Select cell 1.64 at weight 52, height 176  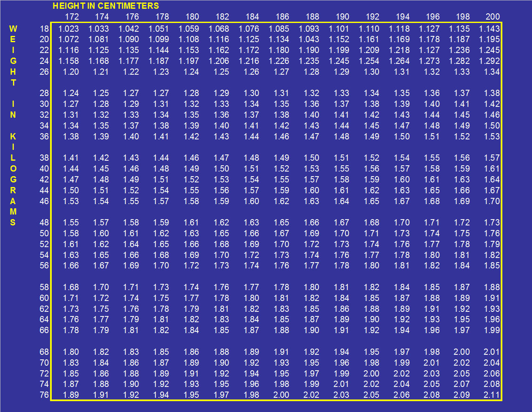click(x=131, y=244)
